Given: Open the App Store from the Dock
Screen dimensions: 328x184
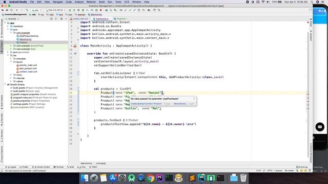Looking at the screenshot, I should coord(113,178).
